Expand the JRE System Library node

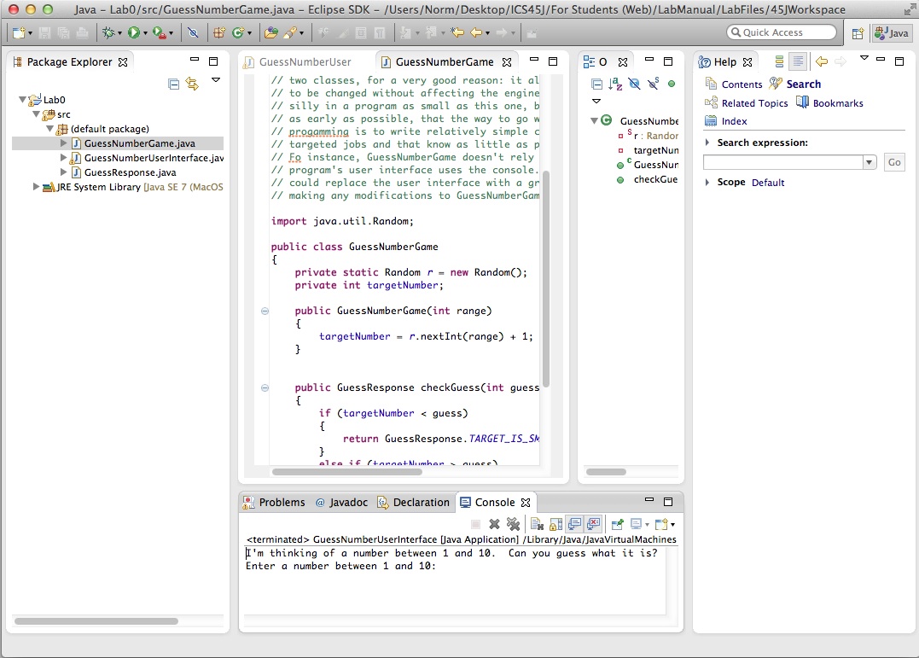click(36, 187)
